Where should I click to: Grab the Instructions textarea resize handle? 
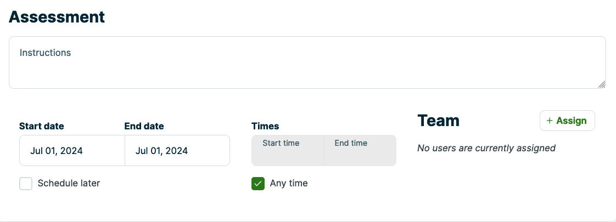(602, 84)
